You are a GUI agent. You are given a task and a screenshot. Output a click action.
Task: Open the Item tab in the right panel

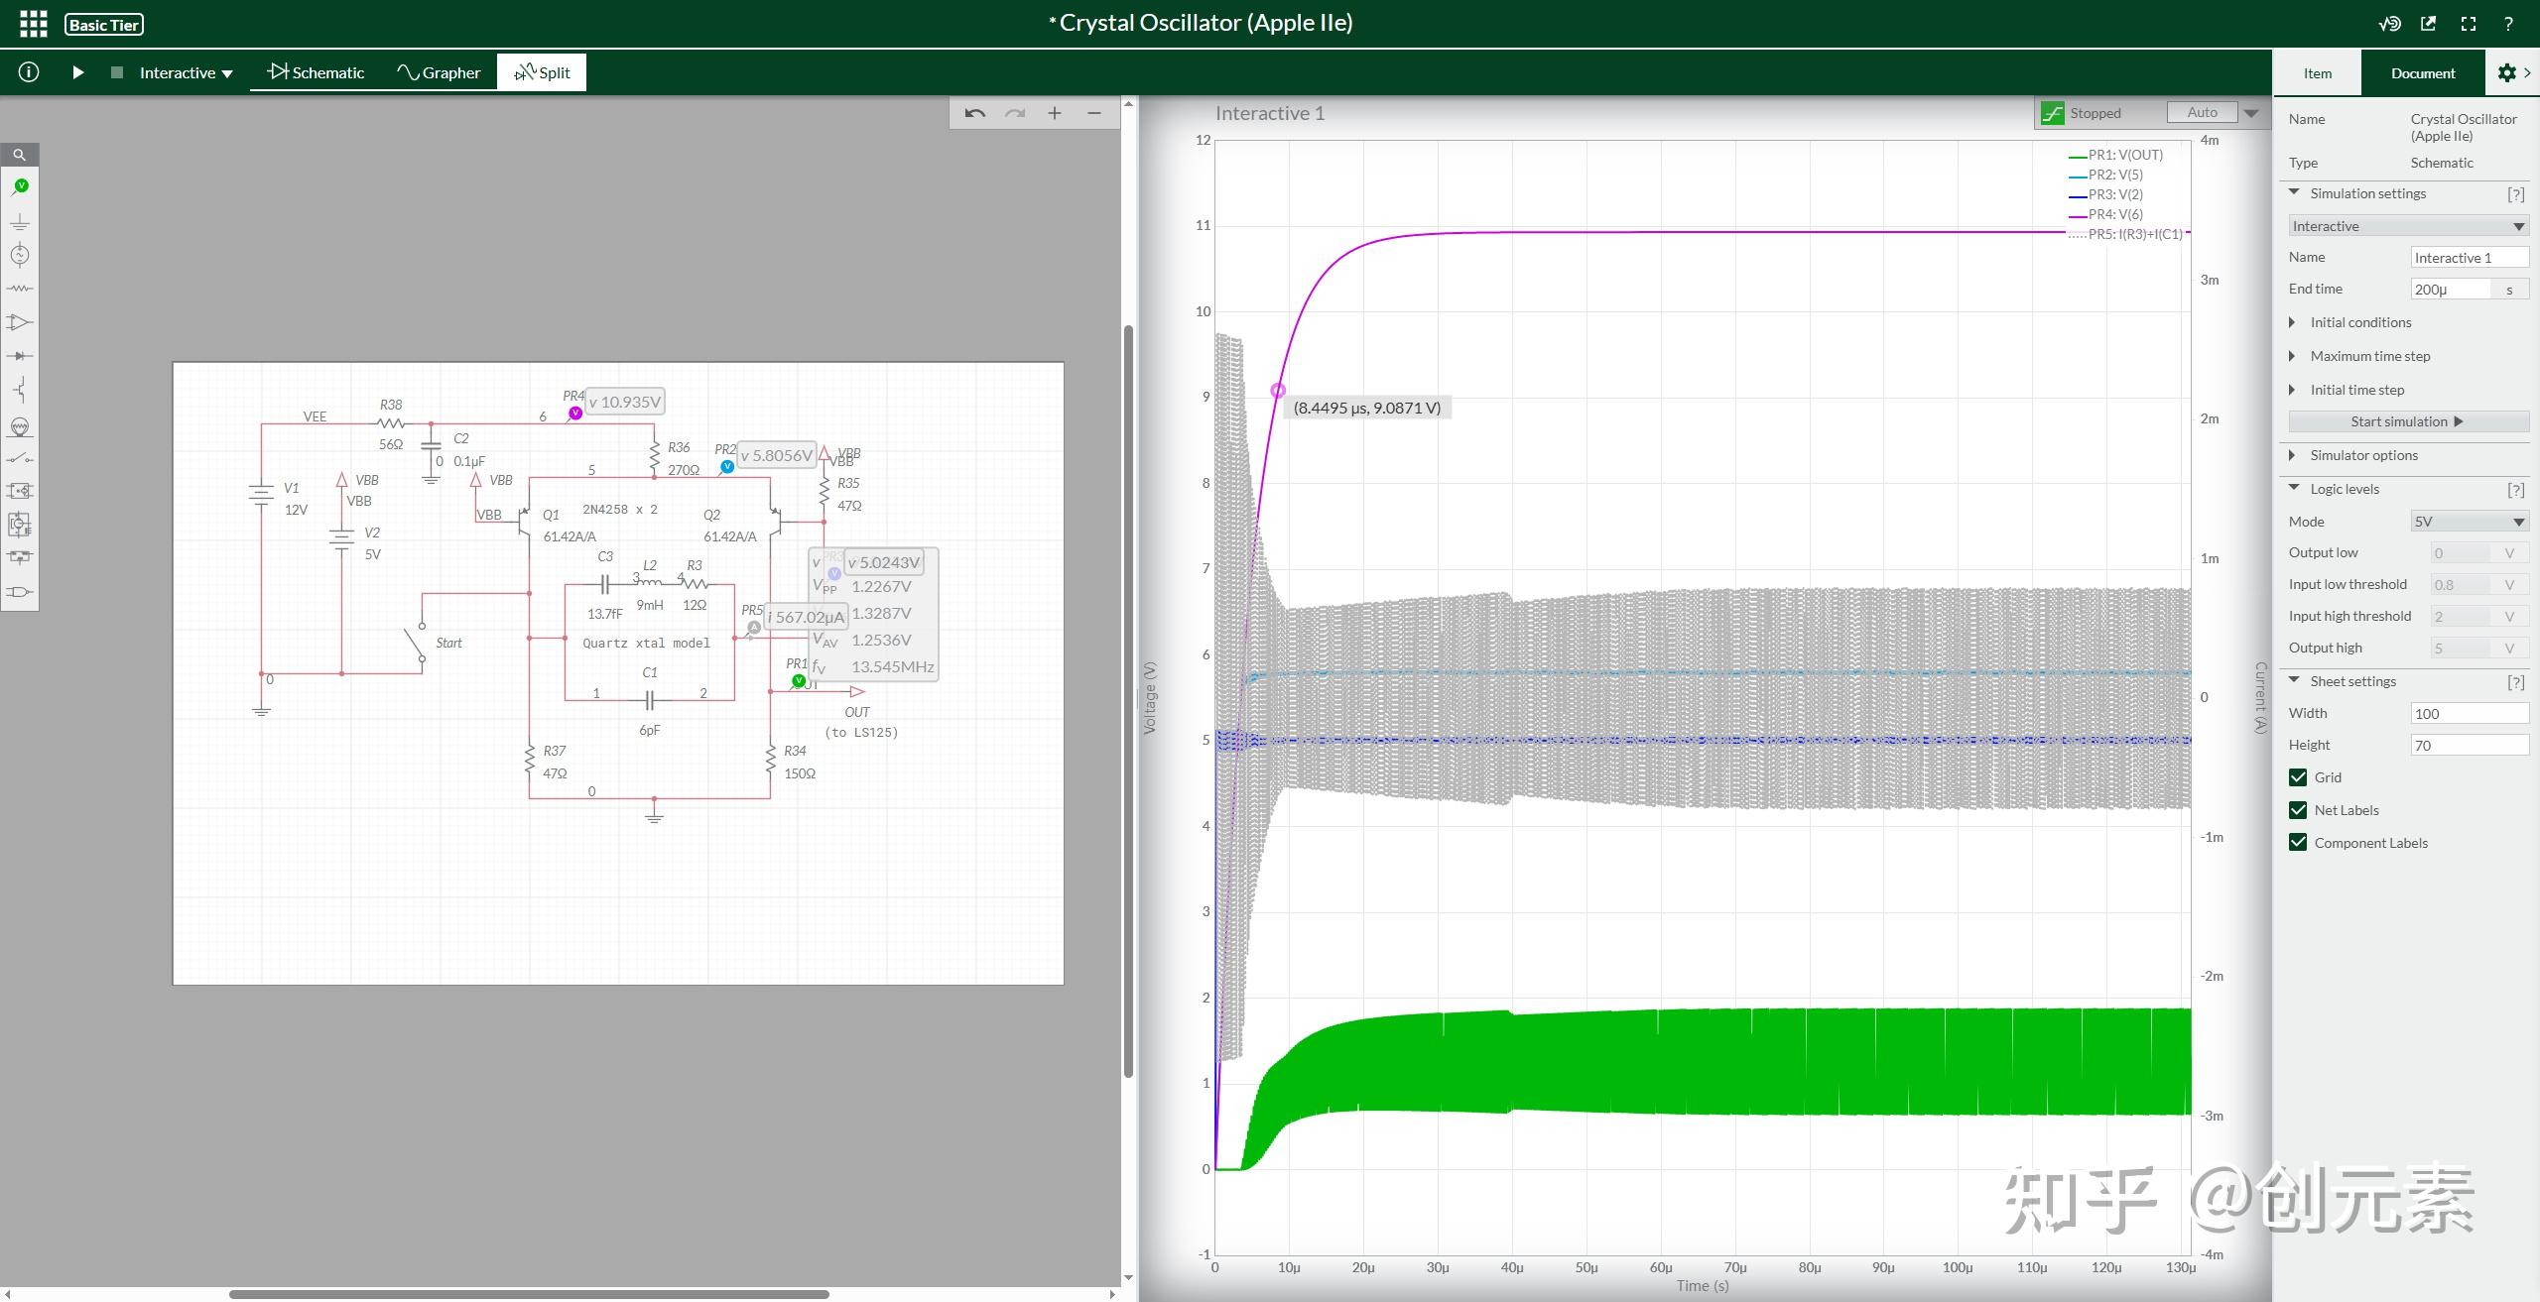pyautogui.click(x=2317, y=73)
